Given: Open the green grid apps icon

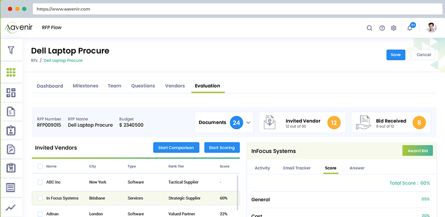Looking at the screenshot, I should click(11, 72).
